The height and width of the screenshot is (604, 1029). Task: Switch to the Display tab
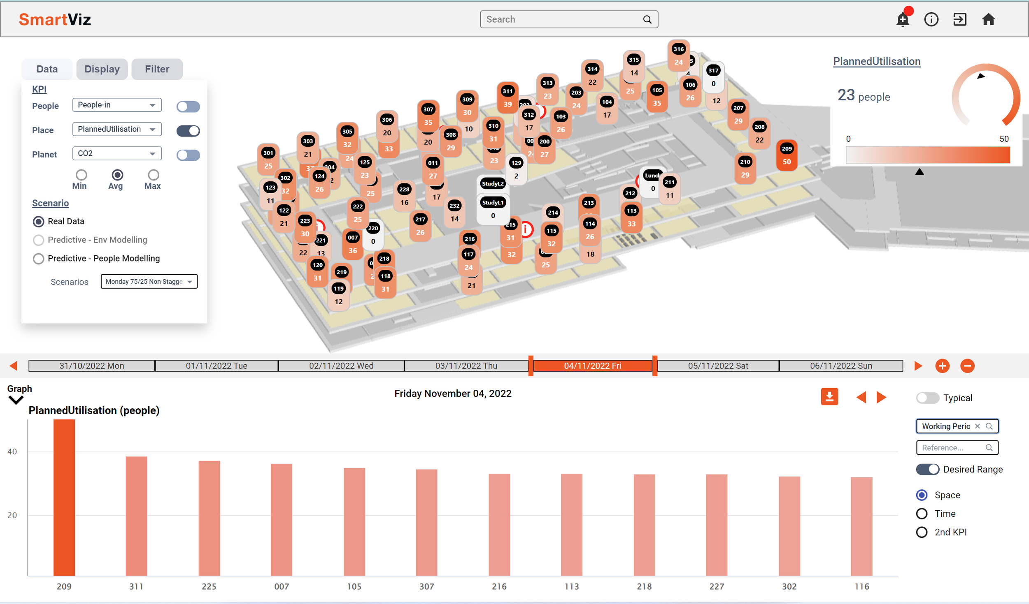pos(102,69)
